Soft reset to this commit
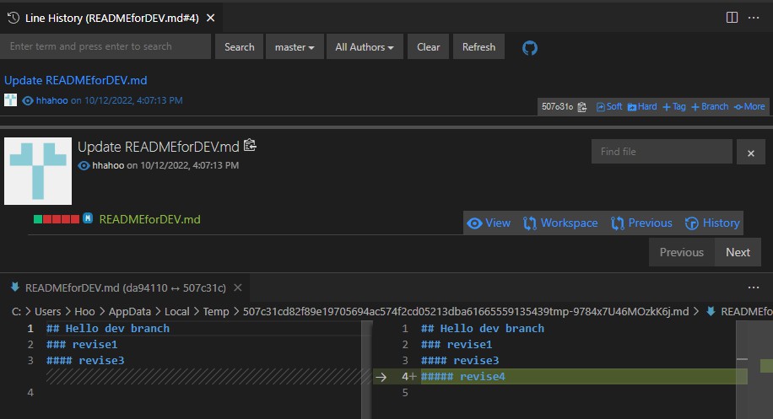 pyautogui.click(x=609, y=106)
